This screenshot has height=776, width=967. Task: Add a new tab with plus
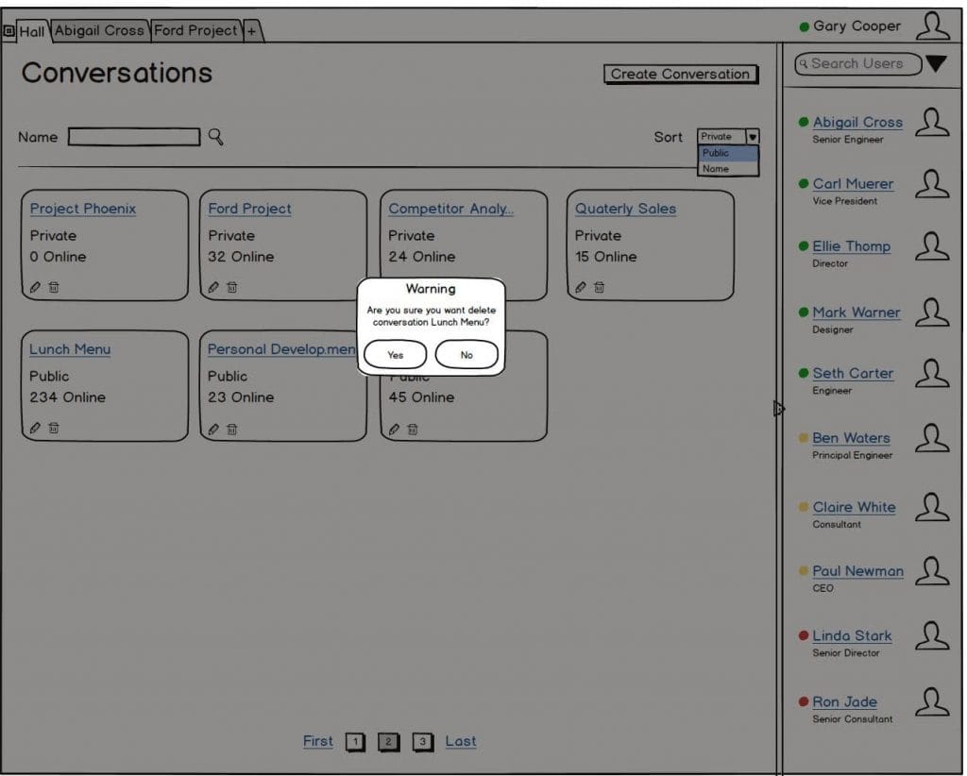point(252,31)
